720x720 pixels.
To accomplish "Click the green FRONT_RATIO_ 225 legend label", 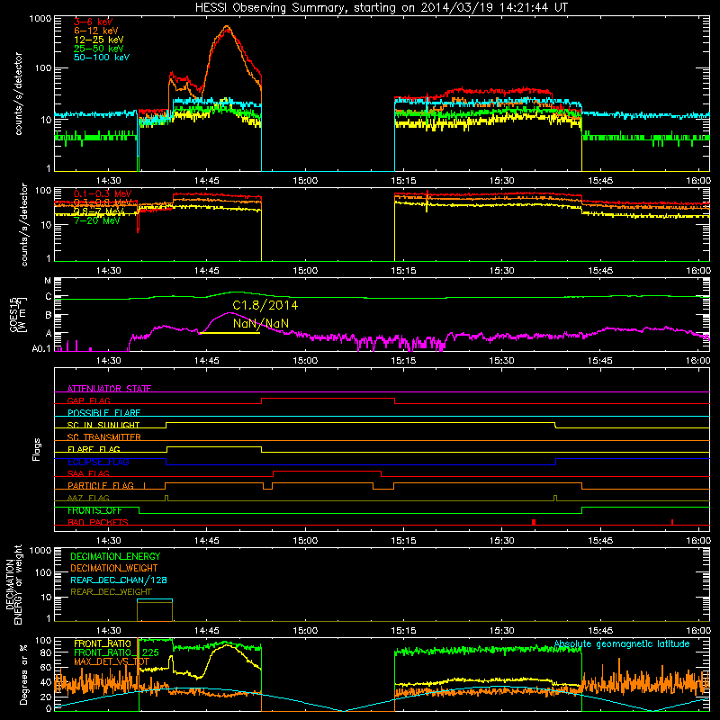I will 116,652.
